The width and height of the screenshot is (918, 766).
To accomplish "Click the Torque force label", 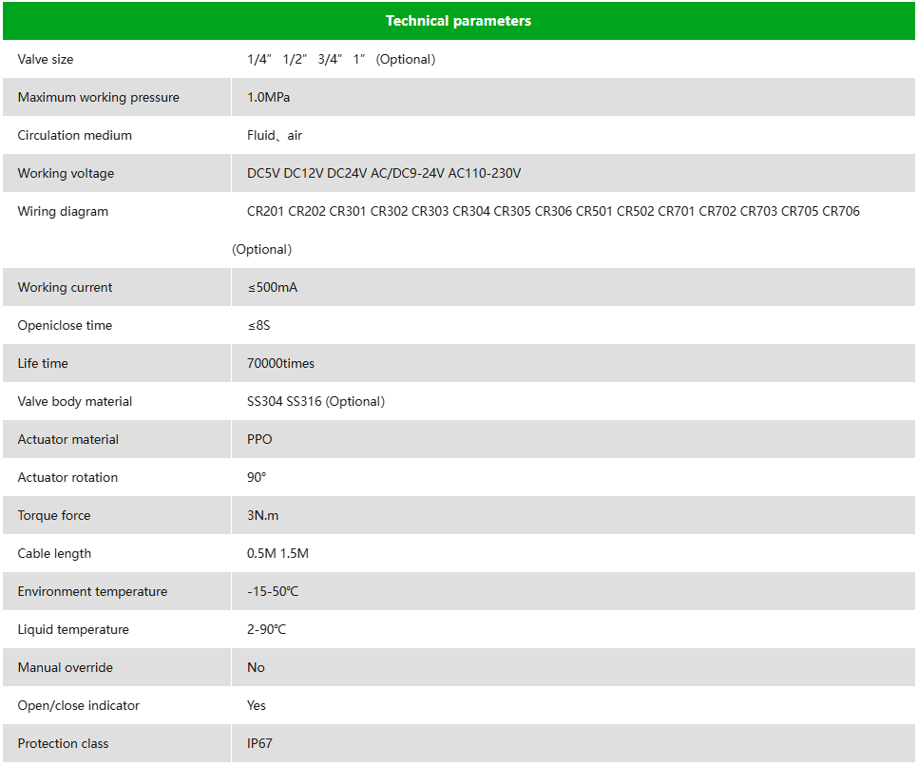I will click(x=54, y=515).
